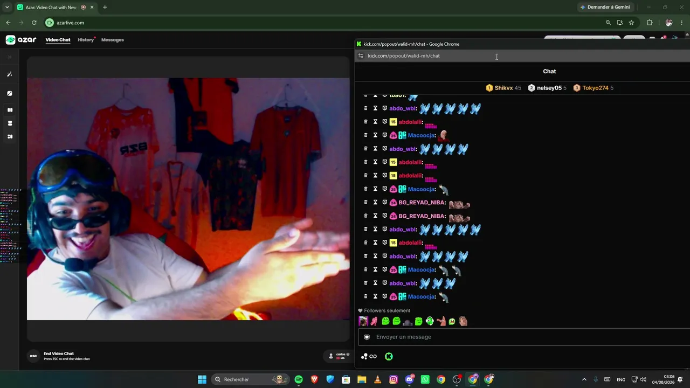Click the kick.com/popout/walid-mh/chat URL bar
690x388 pixels.
[x=404, y=56]
